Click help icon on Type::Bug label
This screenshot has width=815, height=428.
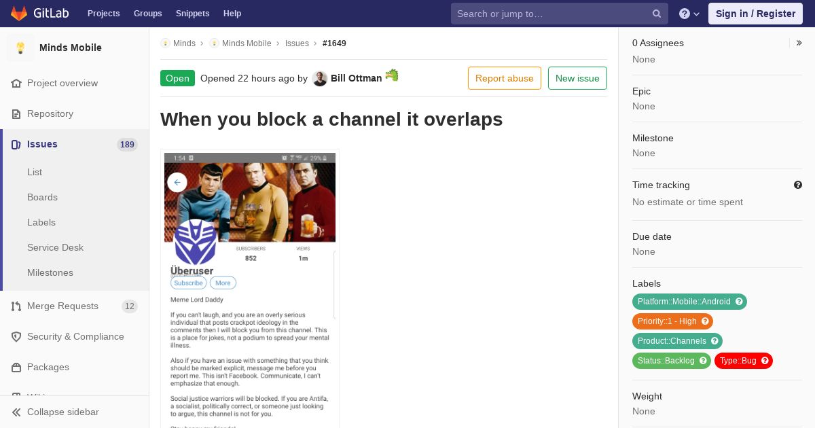coord(765,361)
